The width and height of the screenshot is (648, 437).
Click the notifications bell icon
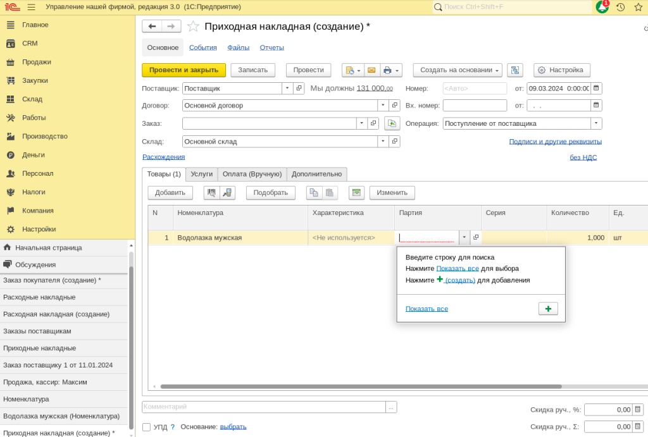(x=602, y=7)
